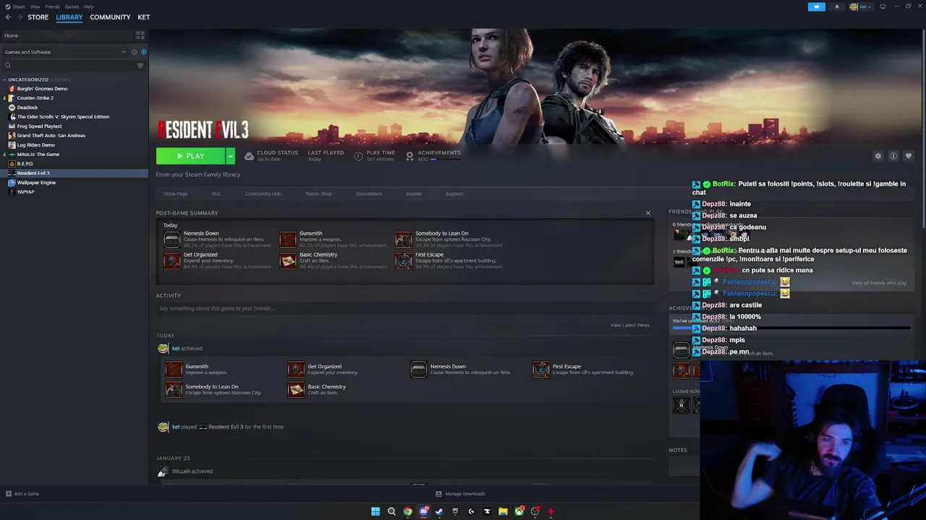Add Resident Evil 3 to favorites
This screenshot has height=520, width=926.
pyautogui.click(x=909, y=156)
